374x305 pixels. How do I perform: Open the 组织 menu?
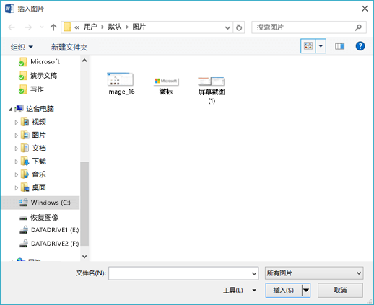pos(22,47)
